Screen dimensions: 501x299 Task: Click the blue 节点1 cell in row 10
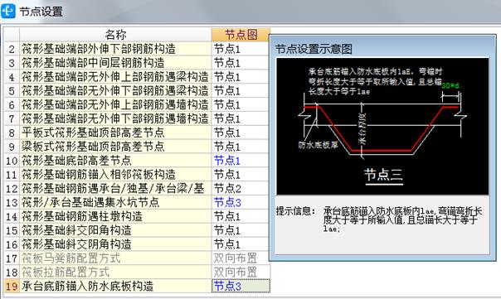[x=241, y=160]
